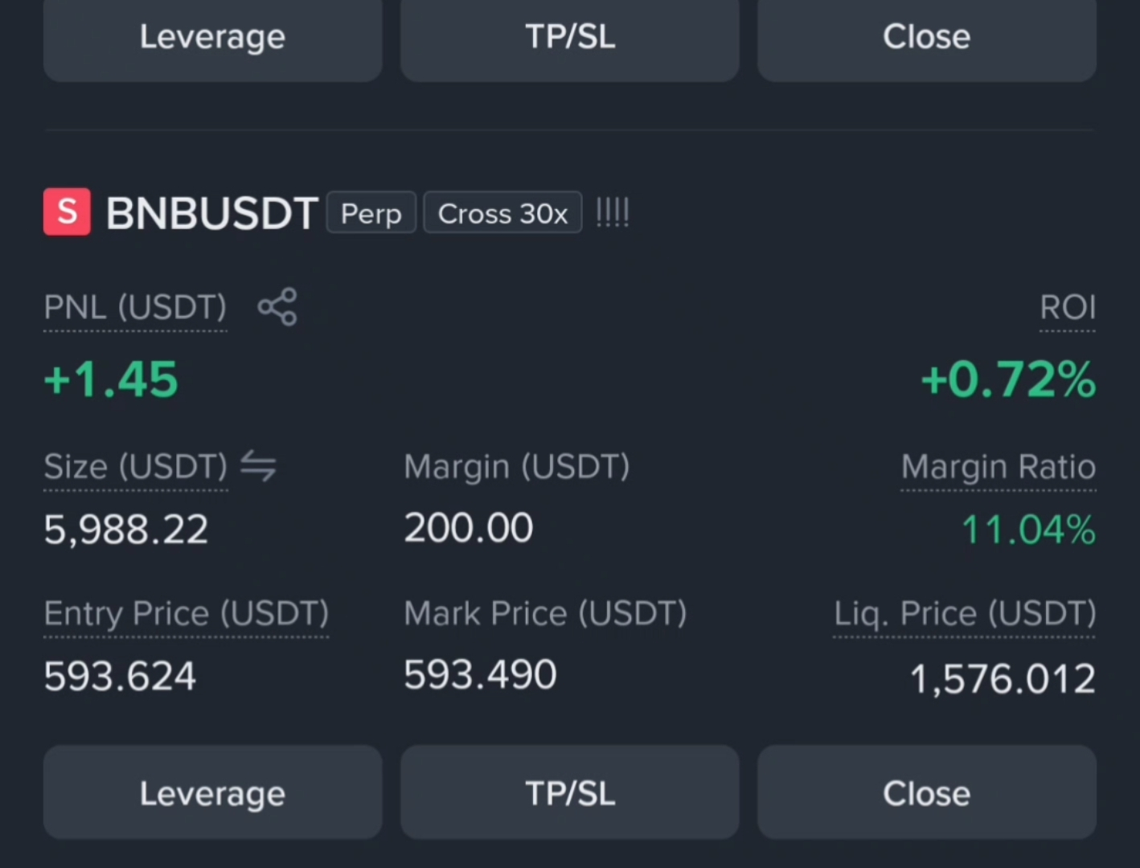Screen dimensions: 1140x868
Task: Tap the PNL (USDT) label for info
Action: pos(135,308)
